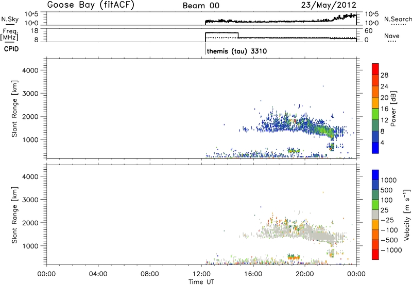This screenshot has height=285, width=412.
Task: Click the "20:00" time tick label
Action: click(304, 274)
